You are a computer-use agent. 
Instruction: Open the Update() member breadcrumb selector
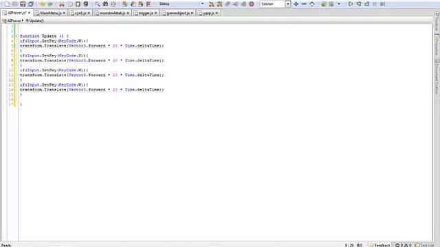(35, 21)
